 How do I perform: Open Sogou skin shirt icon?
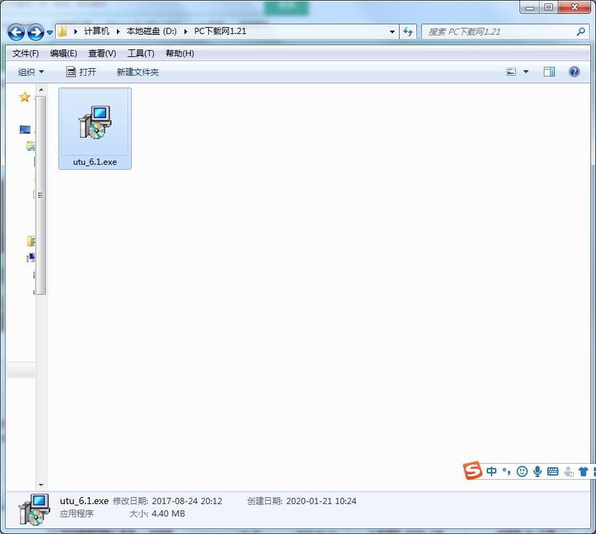pos(583,471)
